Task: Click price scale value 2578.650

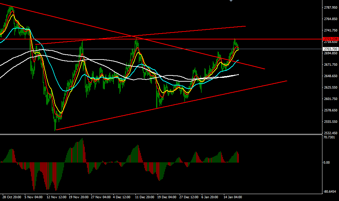Action: click(x=331, y=110)
